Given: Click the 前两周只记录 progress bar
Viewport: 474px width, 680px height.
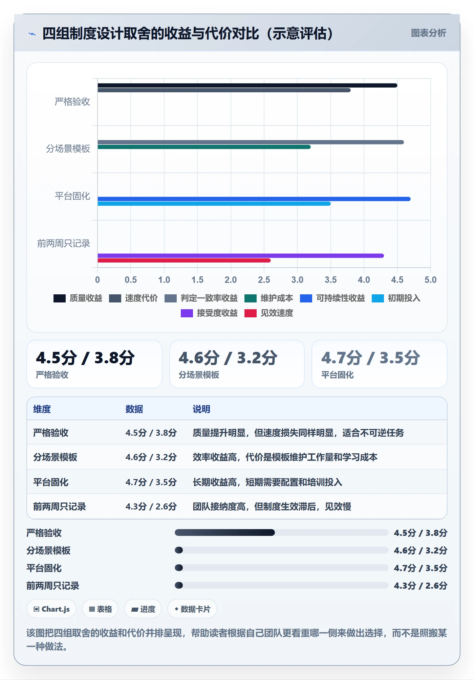Looking at the screenshot, I should [x=281, y=585].
